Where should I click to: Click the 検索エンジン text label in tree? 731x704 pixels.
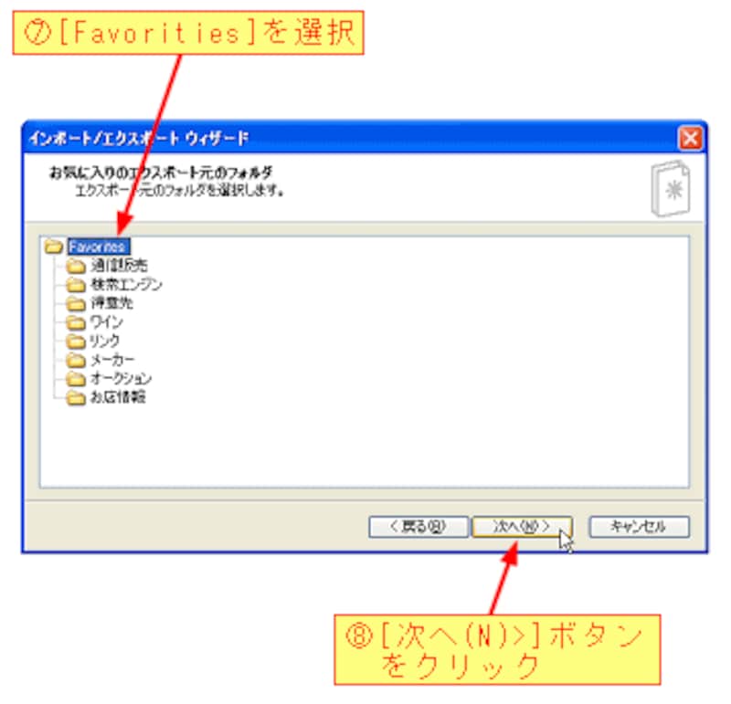(126, 284)
